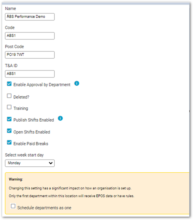Image resolution: width=193 pixels, height=220 pixels.
Task: Click info icon beside Enable Approval by Department
Action: 77,84
